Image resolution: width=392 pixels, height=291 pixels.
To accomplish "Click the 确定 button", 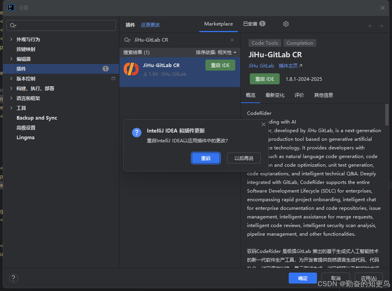I will (x=303, y=278).
